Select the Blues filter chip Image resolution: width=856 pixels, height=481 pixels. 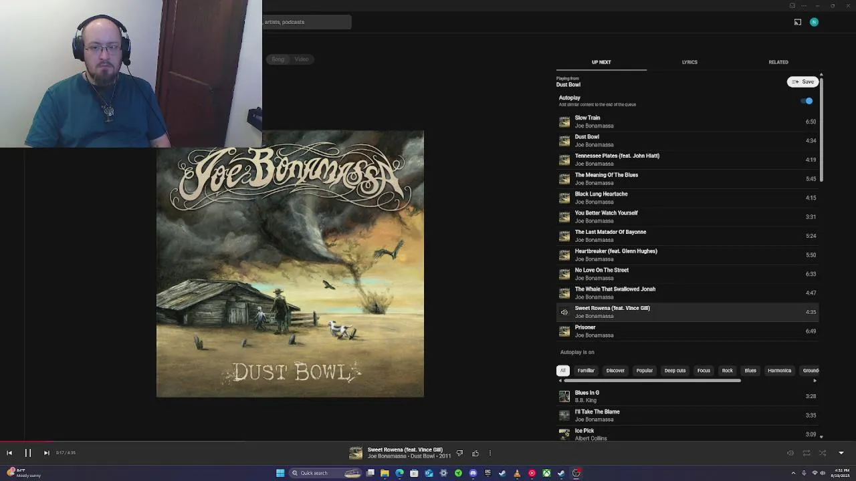(750, 371)
